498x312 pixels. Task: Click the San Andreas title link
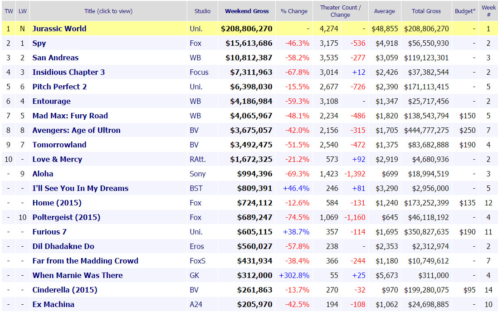[x=56, y=58]
